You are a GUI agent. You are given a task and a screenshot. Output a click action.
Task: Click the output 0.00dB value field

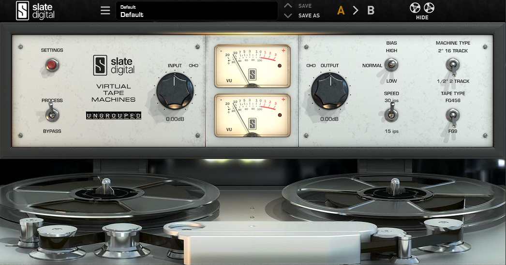pos(329,119)
